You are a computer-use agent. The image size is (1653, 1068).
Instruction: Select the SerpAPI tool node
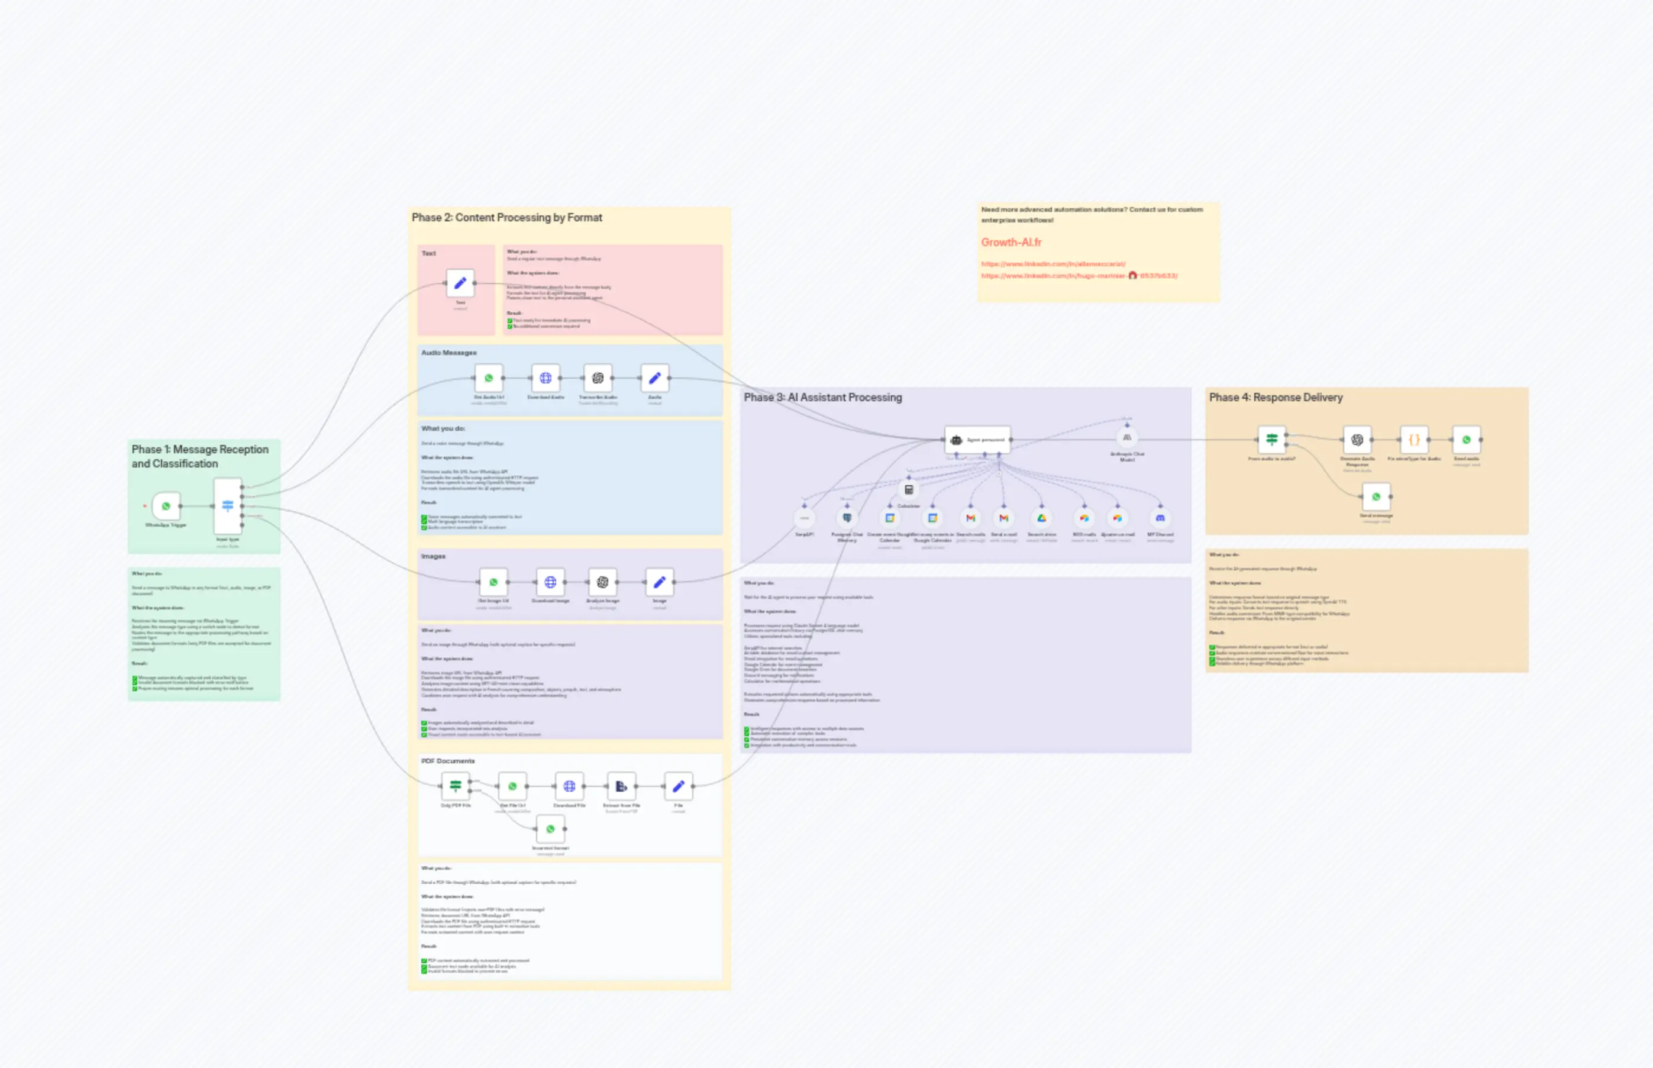[x=804, y=518]
